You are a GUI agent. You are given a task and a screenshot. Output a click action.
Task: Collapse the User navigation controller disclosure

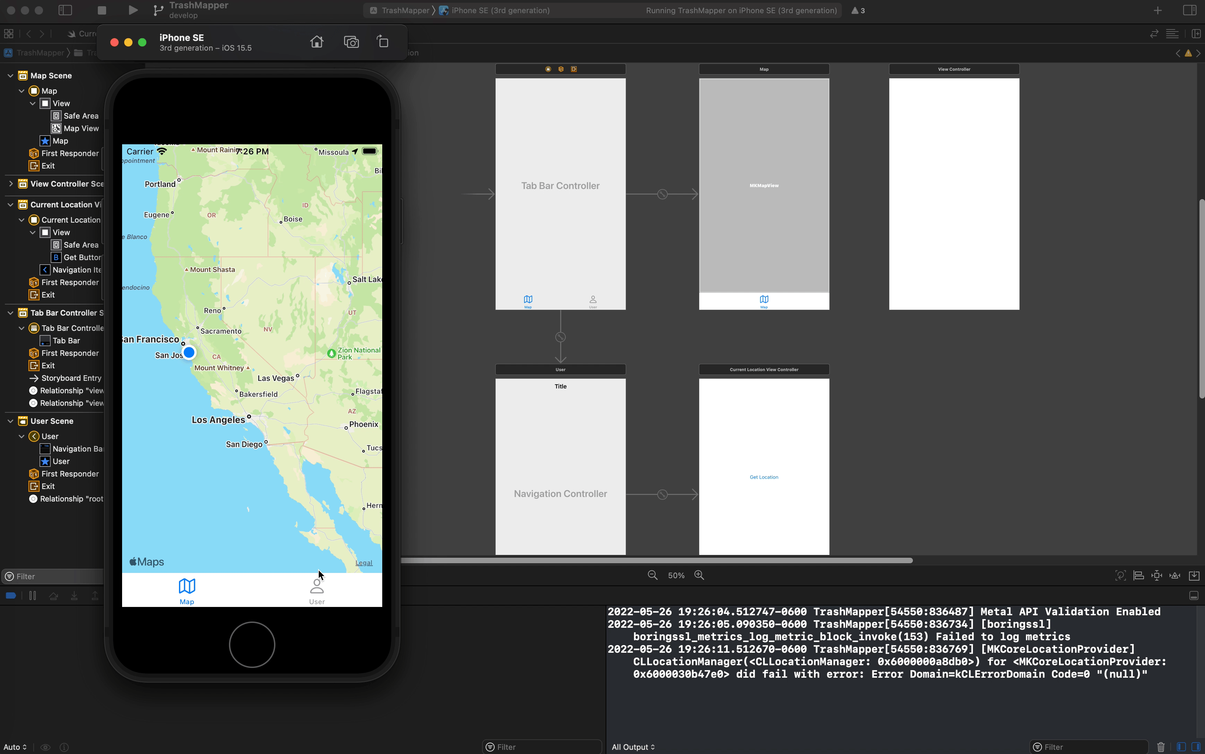coord(22,436)
